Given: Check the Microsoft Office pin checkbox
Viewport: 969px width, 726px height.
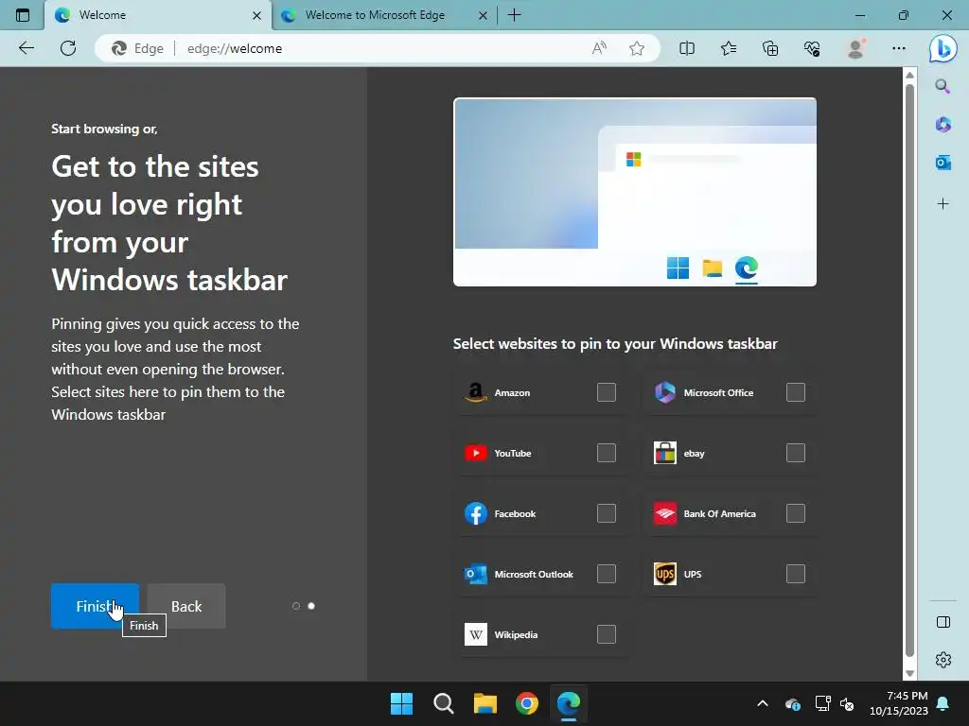Looking at the screenshot, I should 795,392.
